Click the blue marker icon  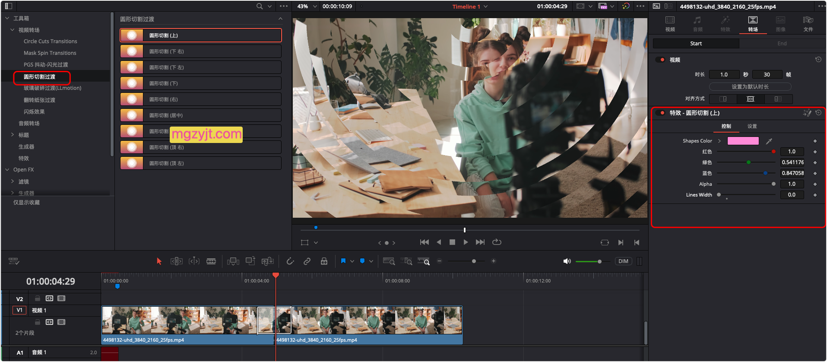pyautogui.click(x=362, y=261)
